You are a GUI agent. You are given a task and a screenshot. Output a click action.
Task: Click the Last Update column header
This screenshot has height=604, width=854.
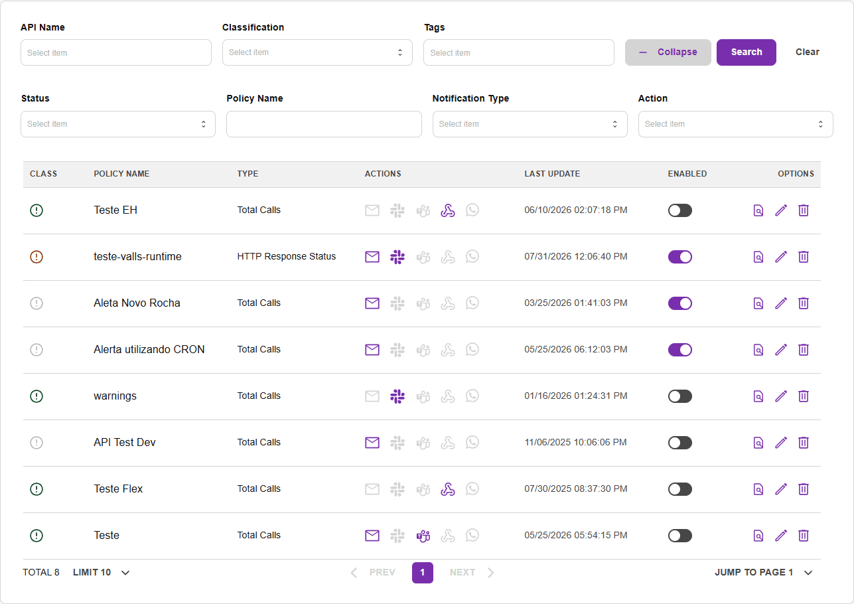[552, 174]
